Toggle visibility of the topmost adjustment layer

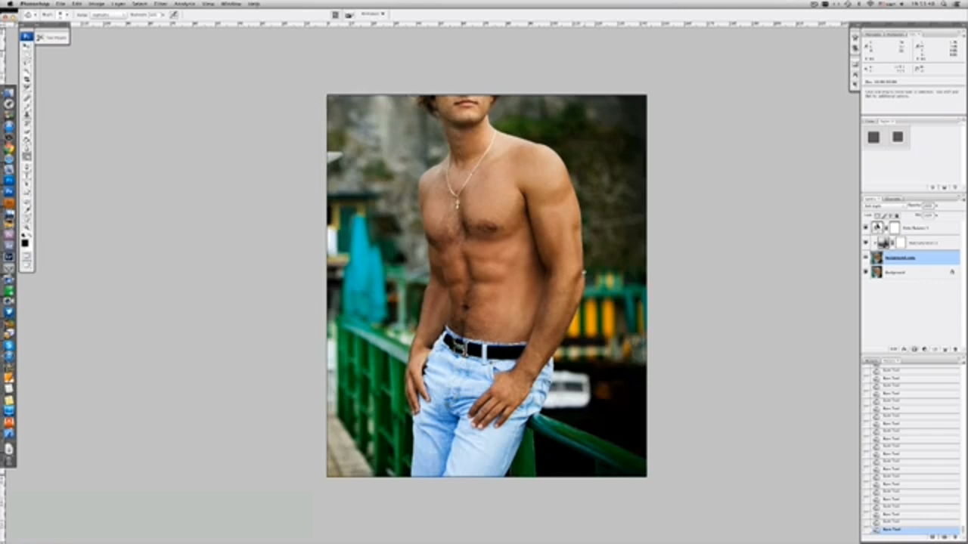(866, 227)
